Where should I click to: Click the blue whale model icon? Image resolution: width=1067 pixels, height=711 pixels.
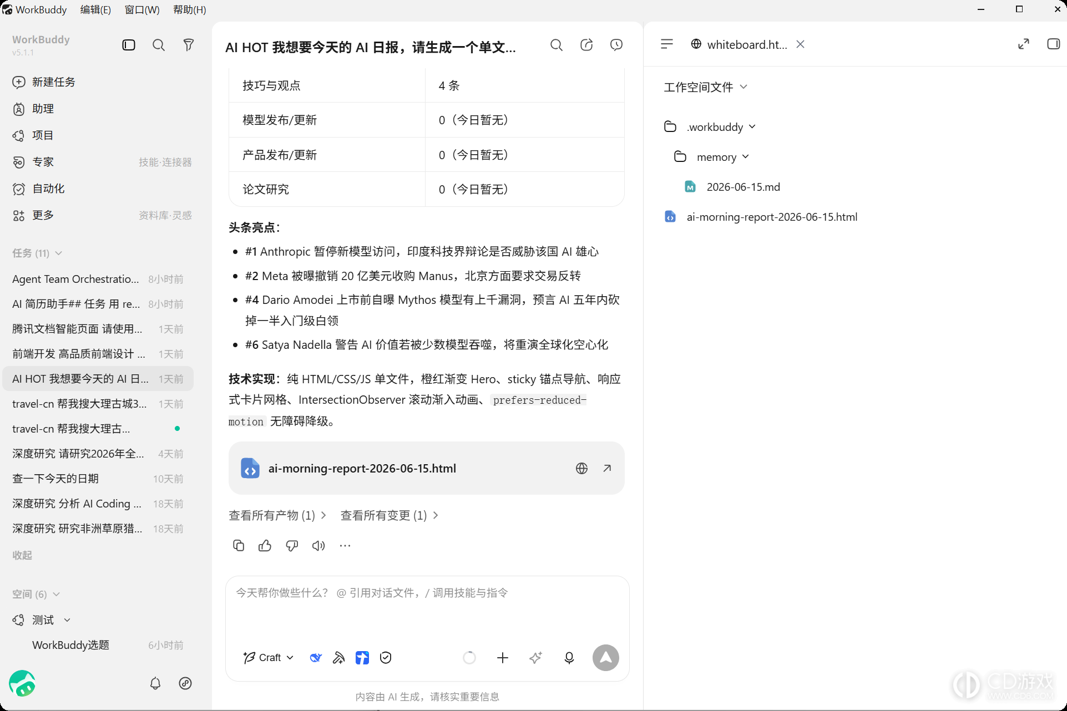(316, 658)
